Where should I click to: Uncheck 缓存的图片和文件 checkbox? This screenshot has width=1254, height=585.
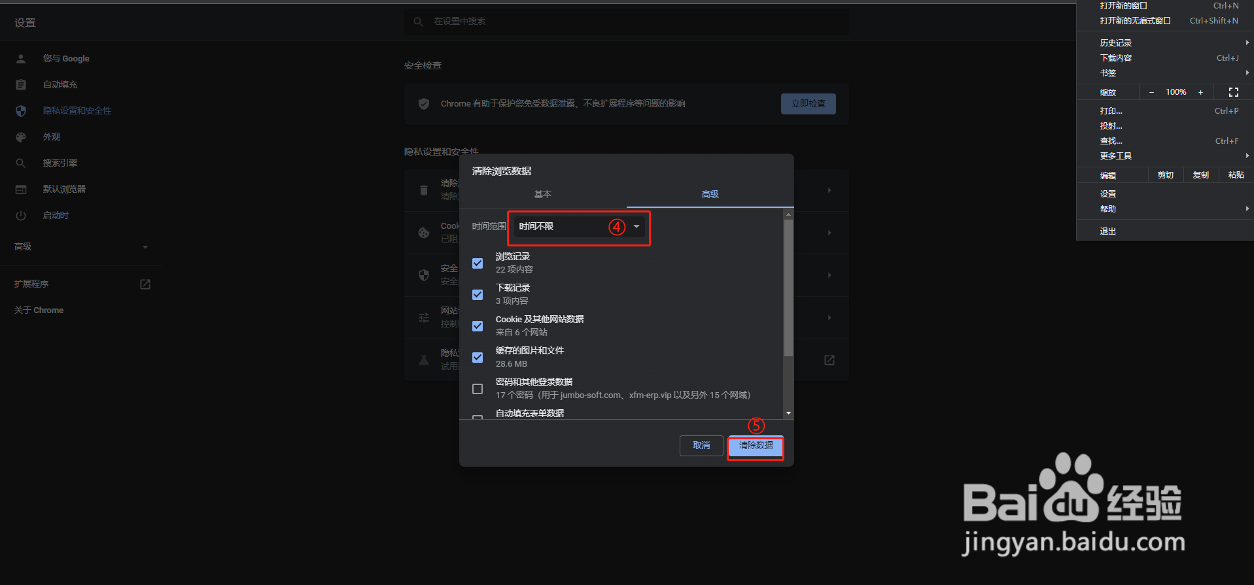tap(478, 358)
